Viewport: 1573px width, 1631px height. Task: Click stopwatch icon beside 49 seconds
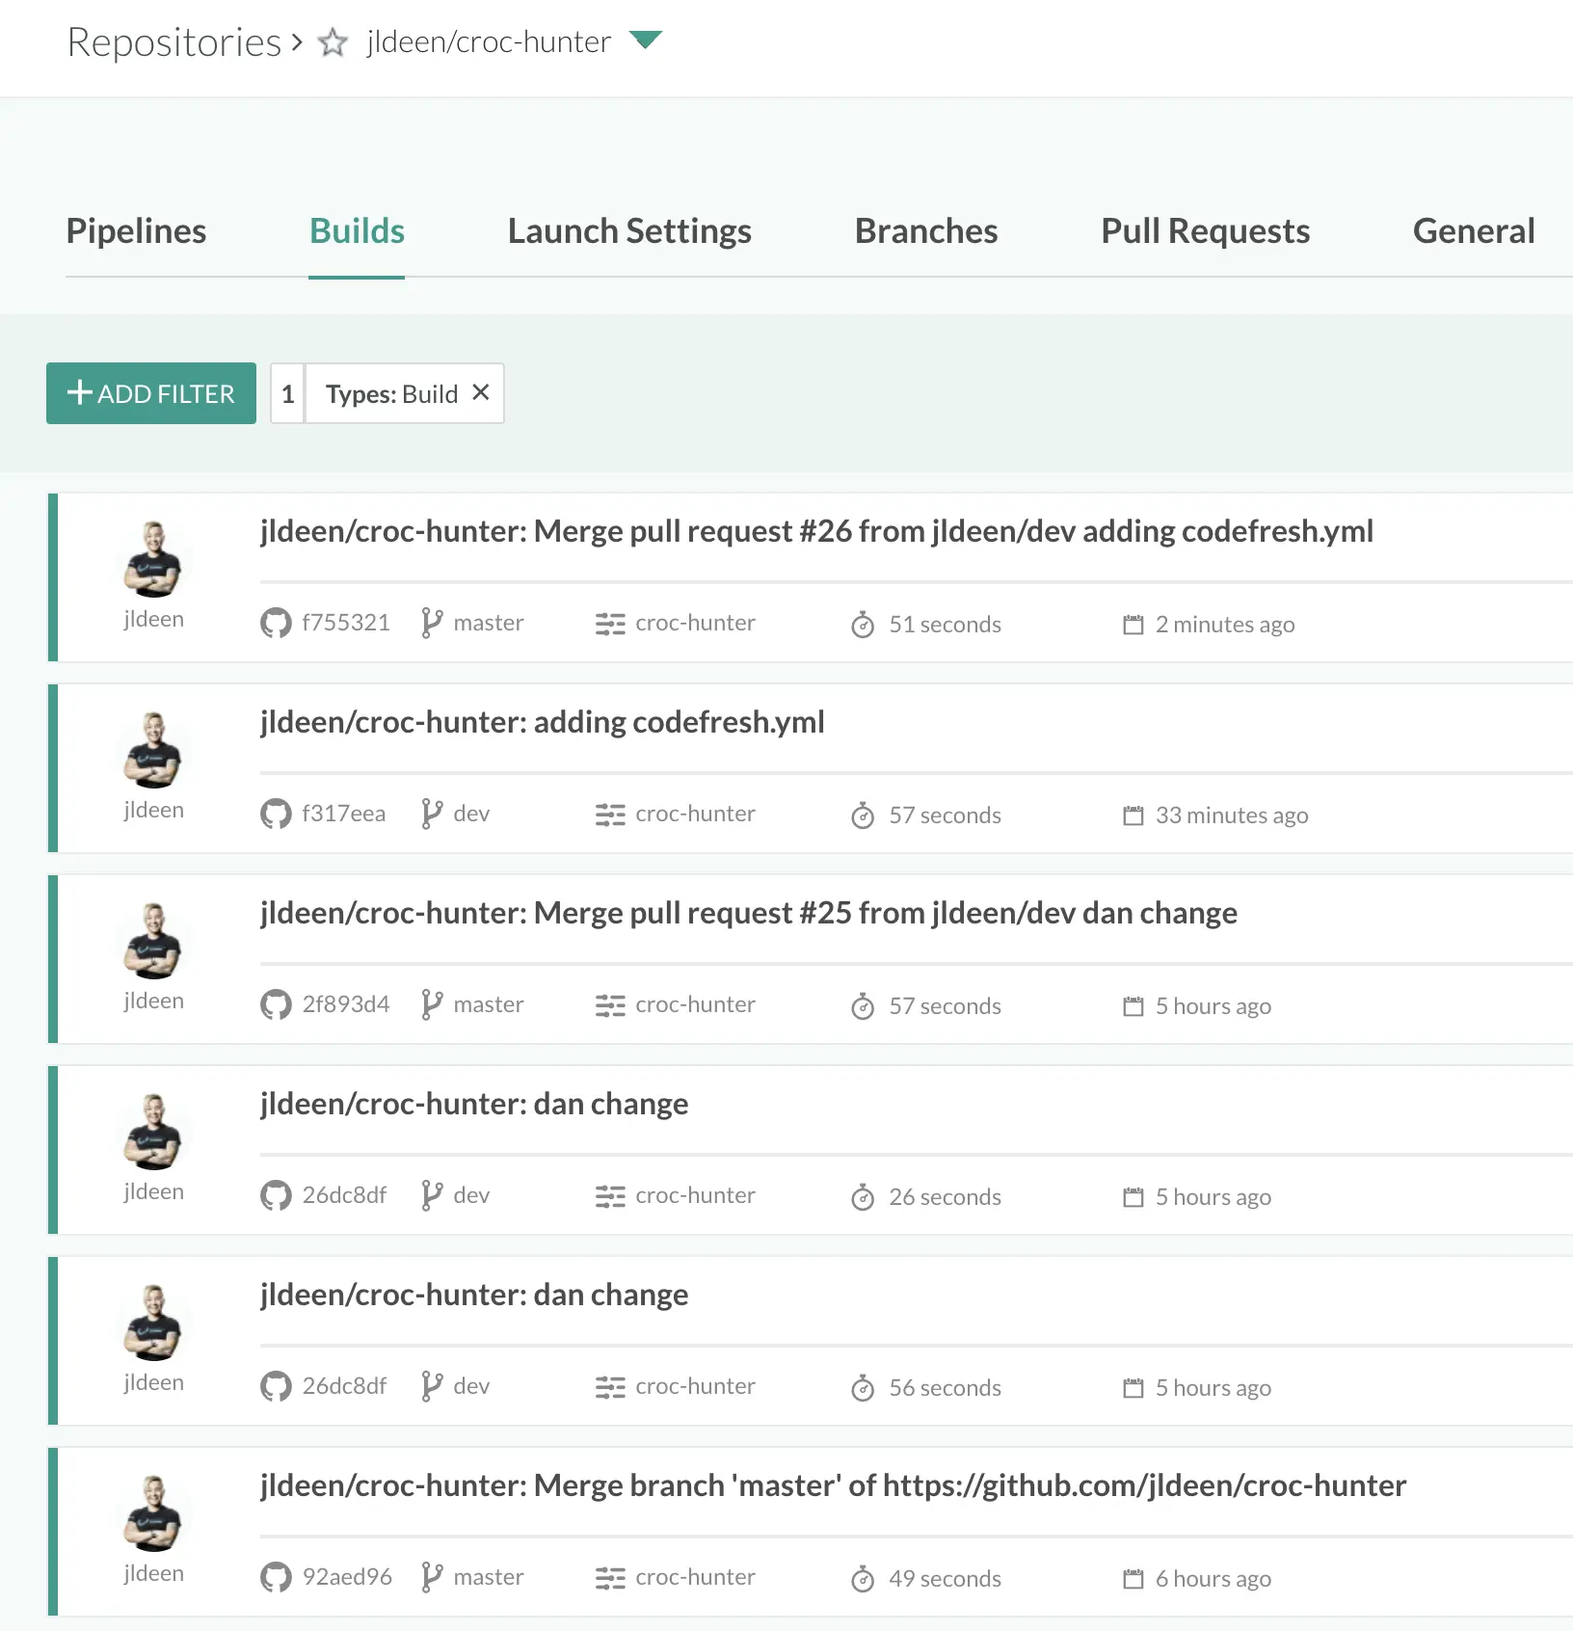(863, 1579)
